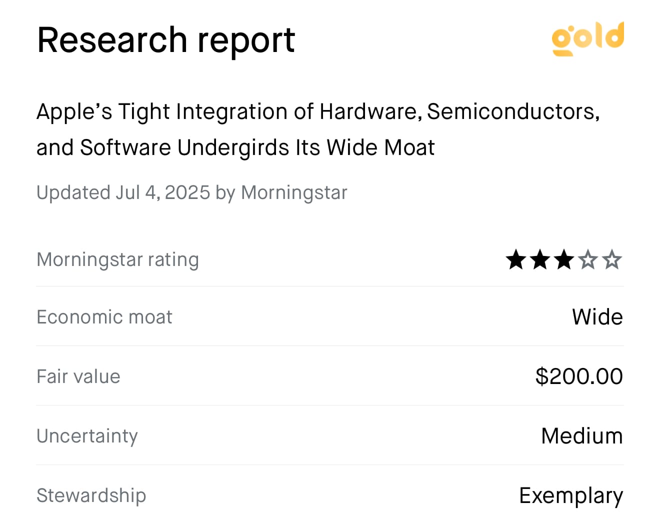Screen dimensions: 660x521
Task: Click the fourth empty rating star
Action: point(588,260)
